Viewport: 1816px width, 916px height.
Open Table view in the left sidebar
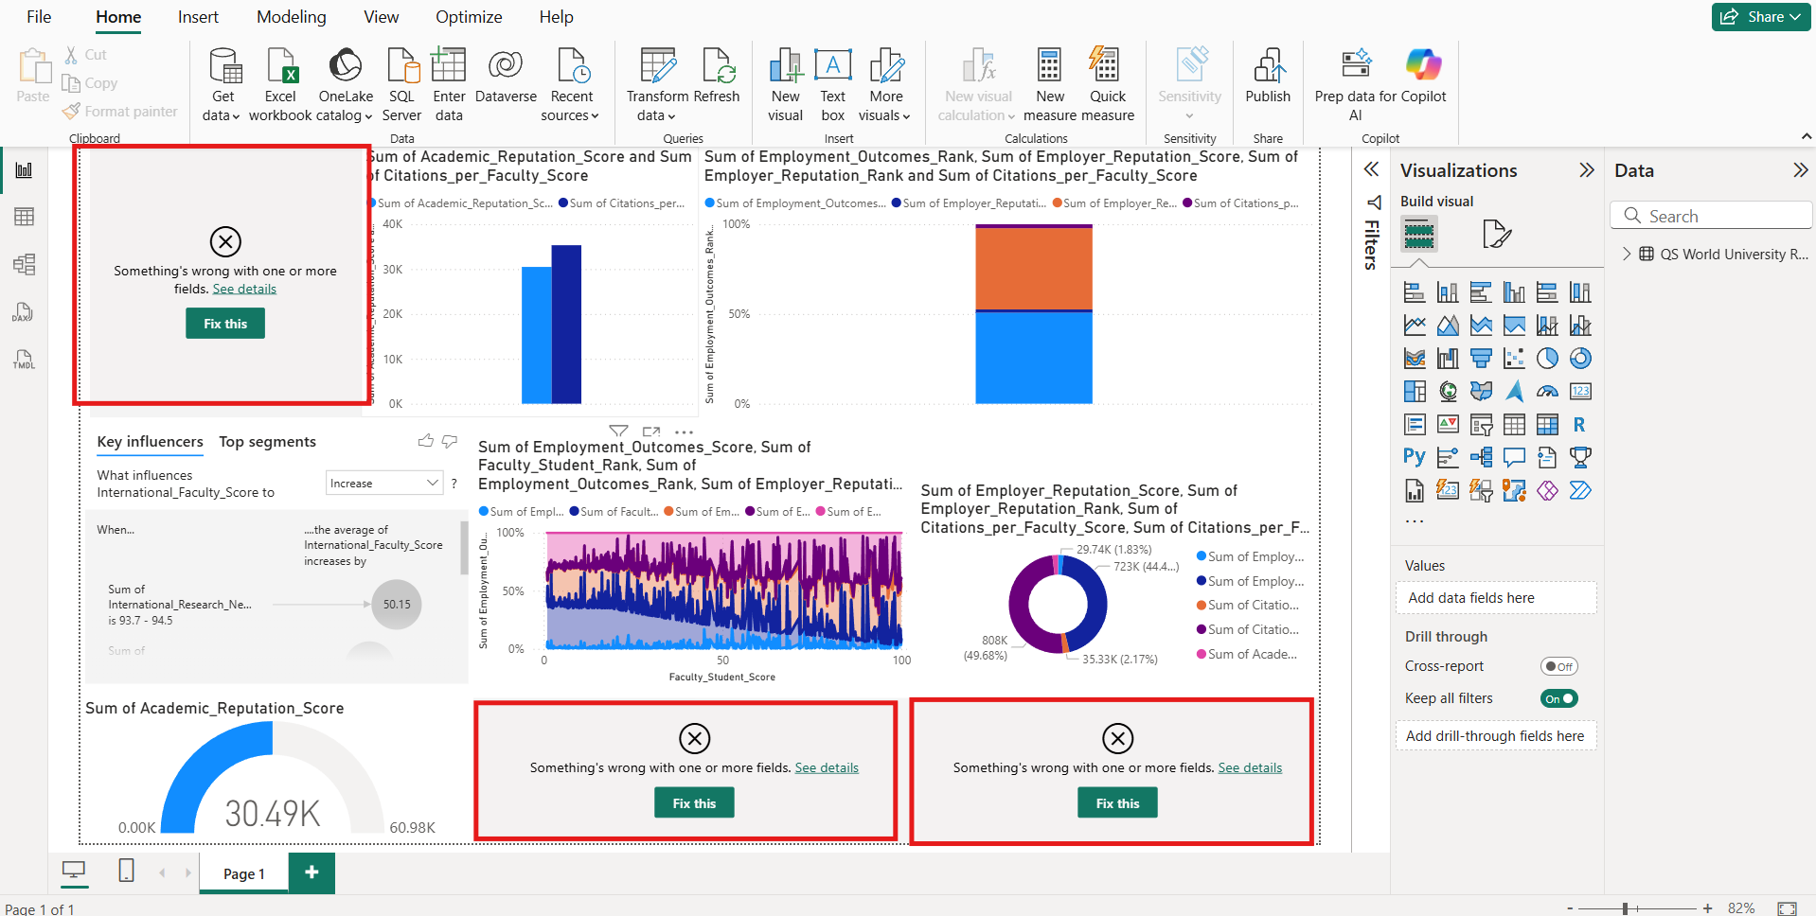23,216
